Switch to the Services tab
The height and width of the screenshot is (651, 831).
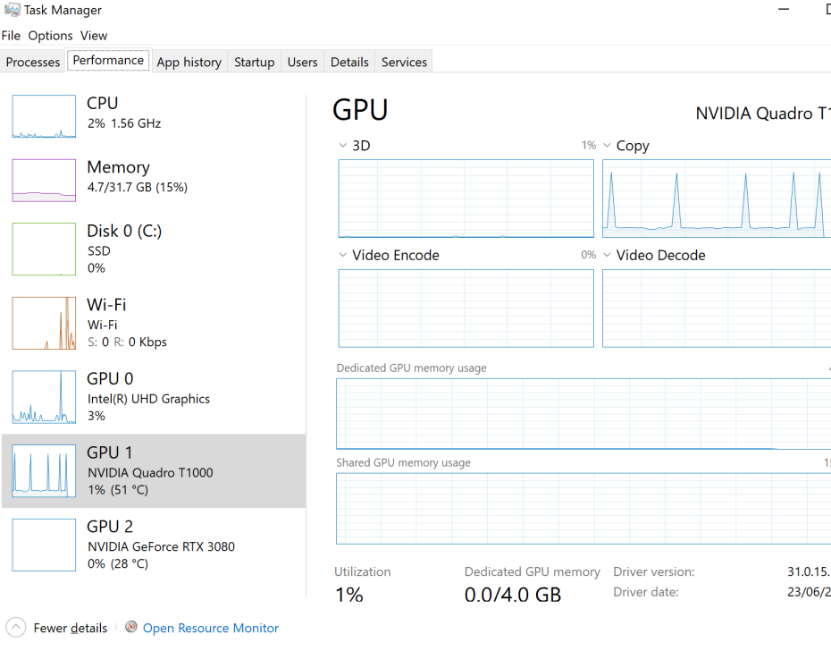(x=404, y=62)
